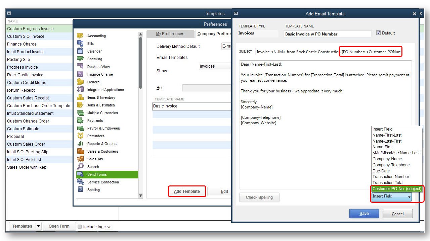Click in the Template Name text field
Viewport: 430px width, 241px height.
pyautogui.click(x=328, y=34)
